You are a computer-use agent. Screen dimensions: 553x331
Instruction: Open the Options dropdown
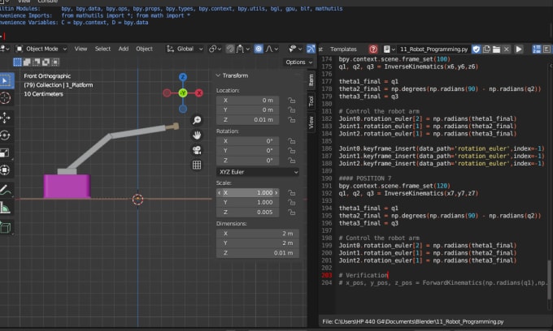pos(298,62)
